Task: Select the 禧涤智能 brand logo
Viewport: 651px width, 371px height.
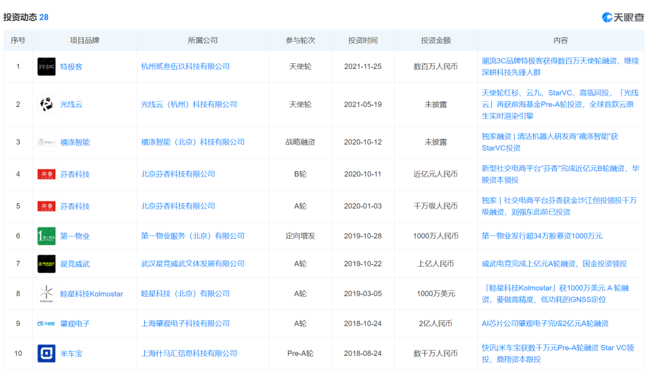Action: click(x=46, y=142)
